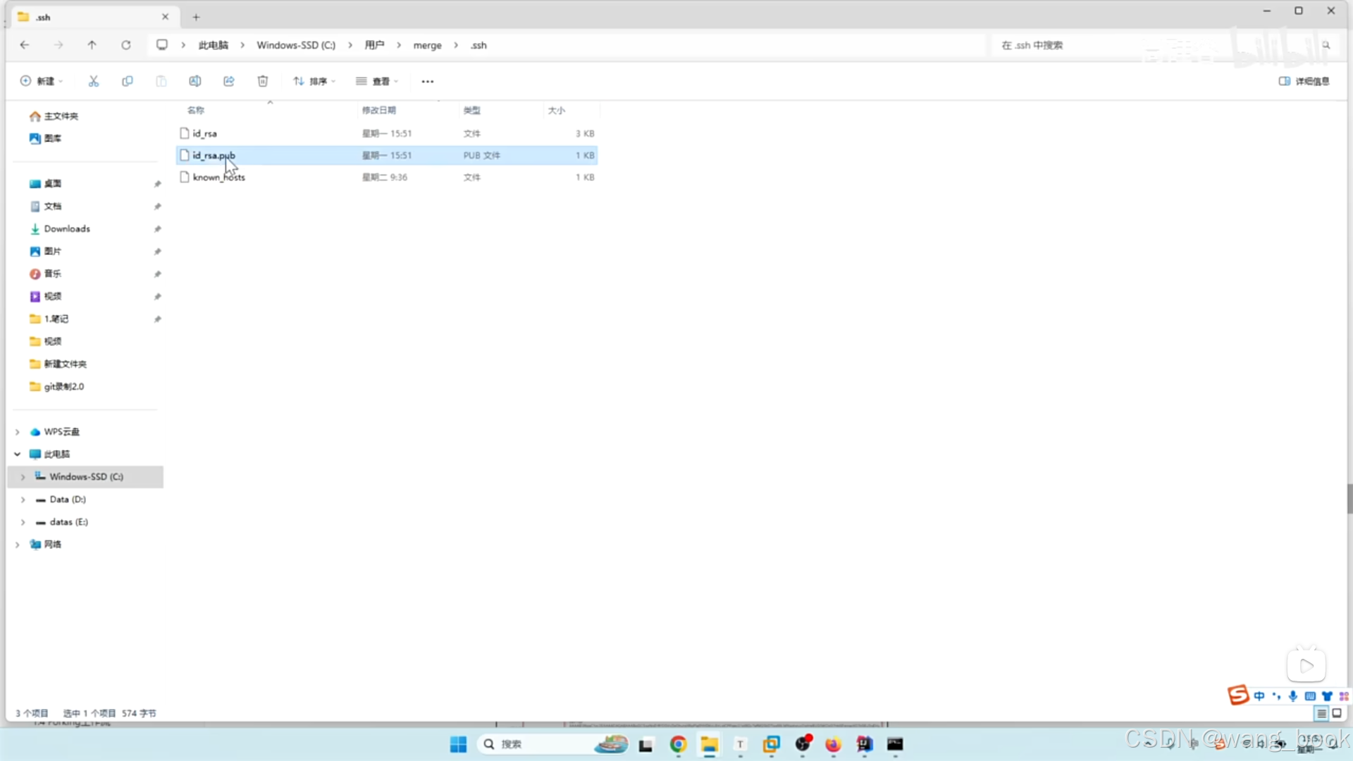
Task: Expand the Windows-SSD (C:) node
Action: (x=23, y=477)
